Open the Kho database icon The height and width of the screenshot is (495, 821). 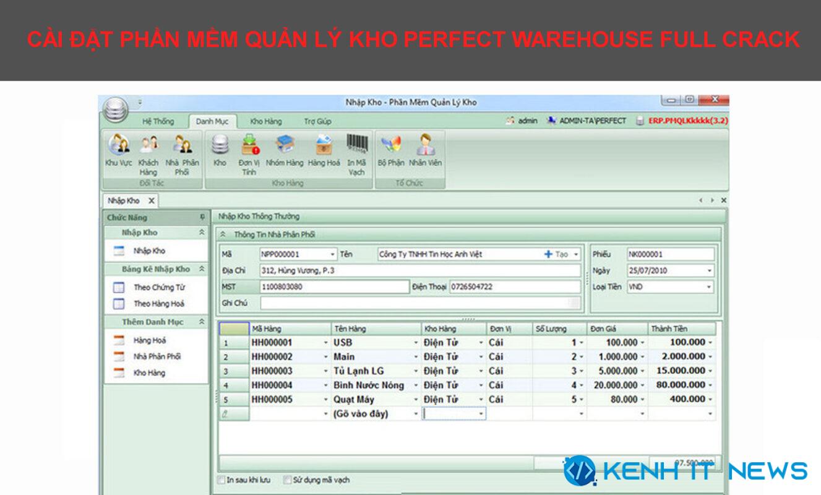[x=220, y=150]
